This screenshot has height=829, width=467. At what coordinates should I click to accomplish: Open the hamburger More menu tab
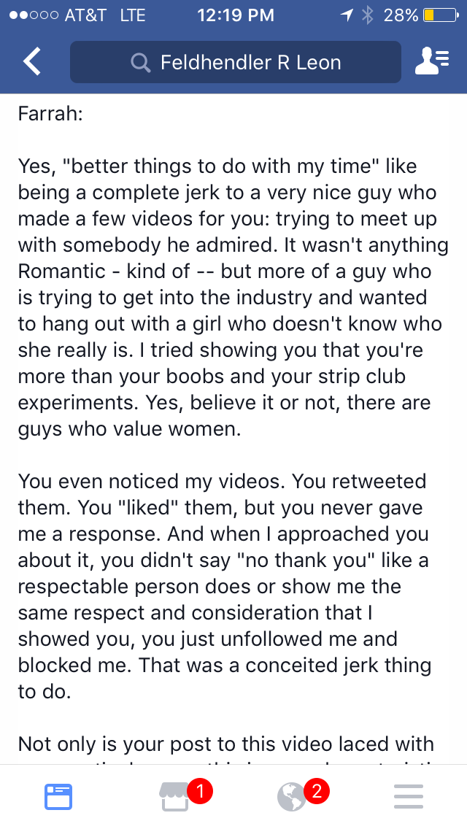coord(409,797)
